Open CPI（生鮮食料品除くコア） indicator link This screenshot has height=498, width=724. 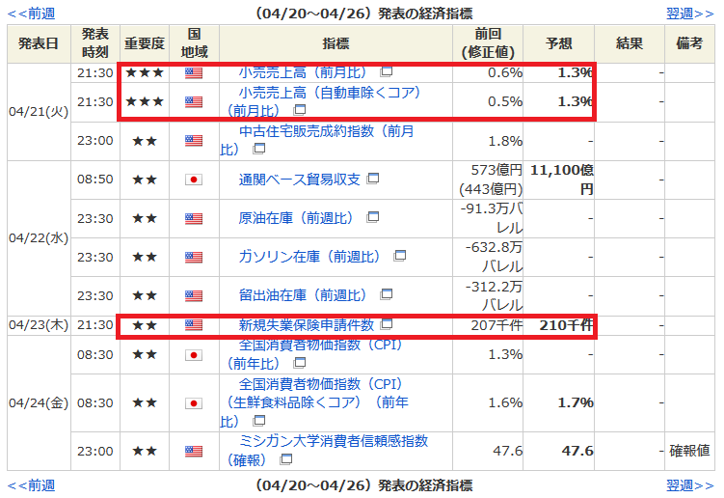click(x=314, y=402)
